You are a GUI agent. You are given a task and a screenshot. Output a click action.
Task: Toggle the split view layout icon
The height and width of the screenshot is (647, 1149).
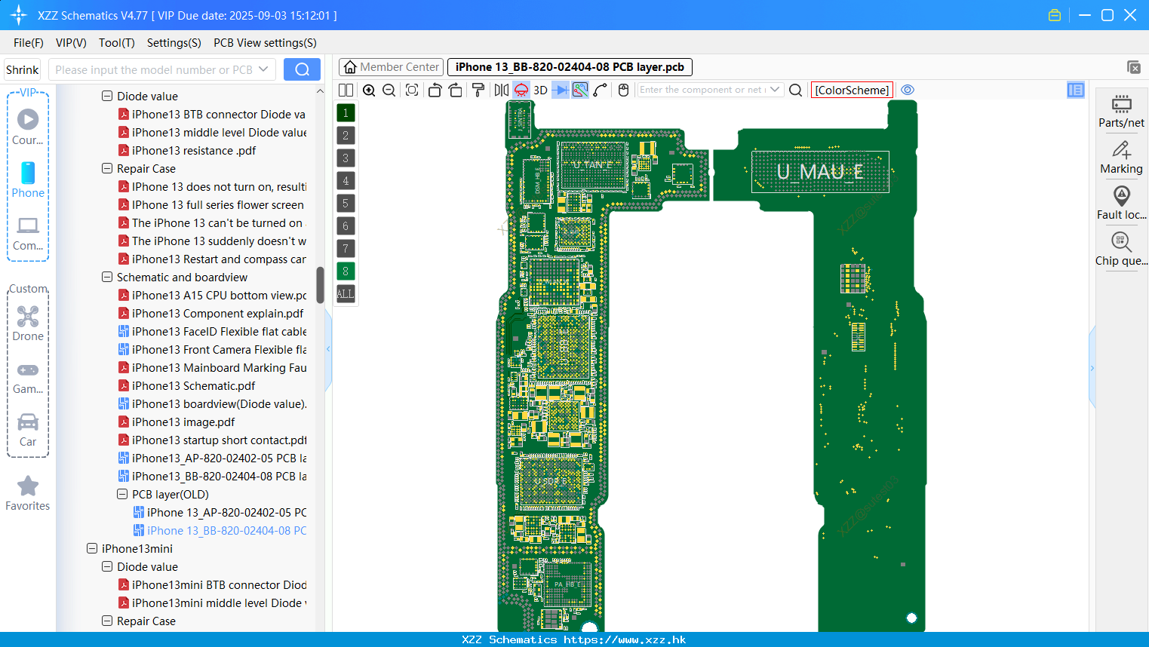[346, 90]
